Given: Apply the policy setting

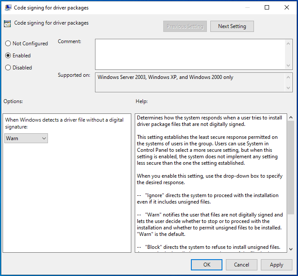Looking at the screenshot, I should pos(276,265).
